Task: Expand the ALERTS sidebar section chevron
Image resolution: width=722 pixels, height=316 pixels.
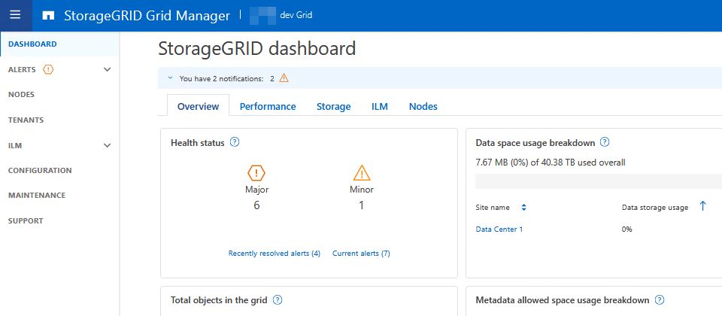Action: [x=107, y=69]
